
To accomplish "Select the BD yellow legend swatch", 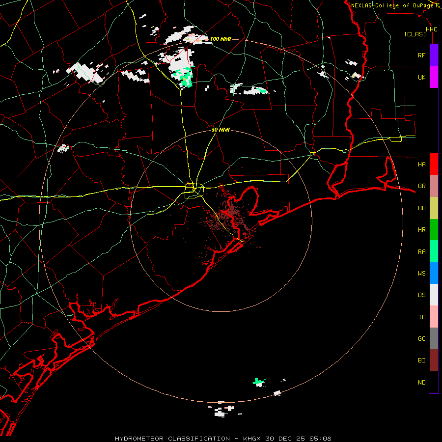I will point(434,208).
